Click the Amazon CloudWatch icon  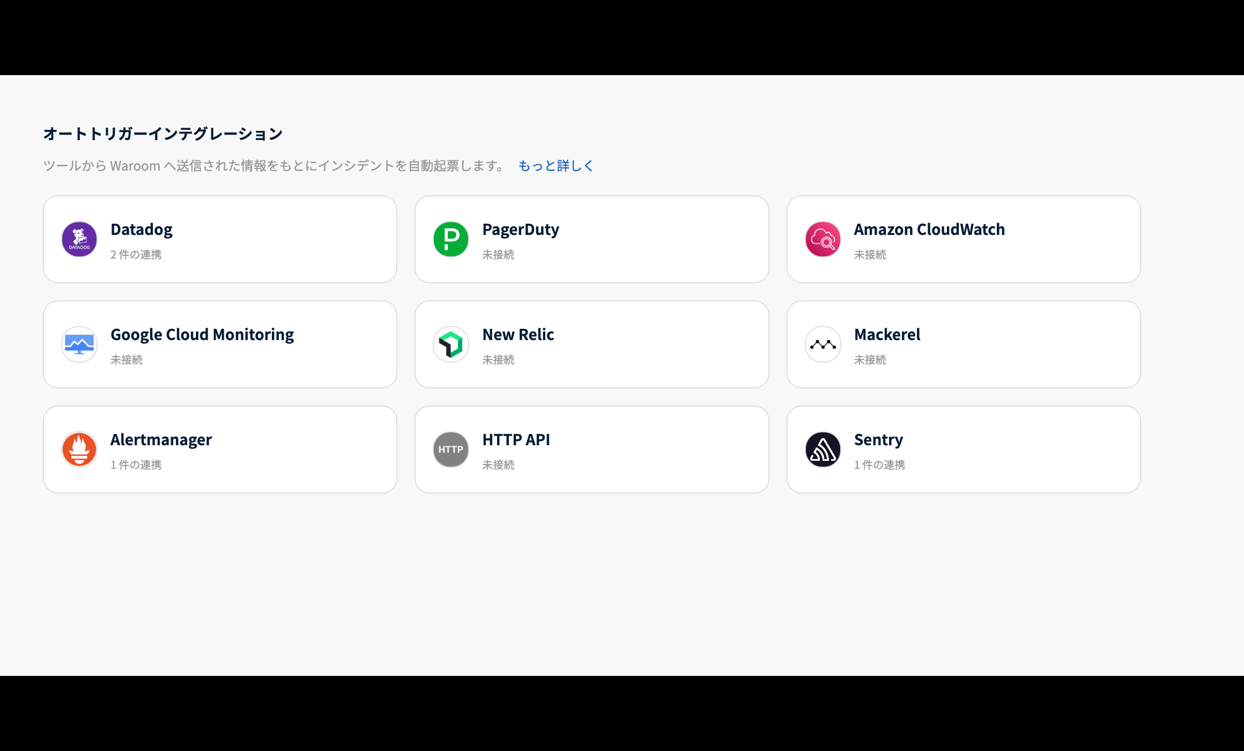[x=823, y=239]
